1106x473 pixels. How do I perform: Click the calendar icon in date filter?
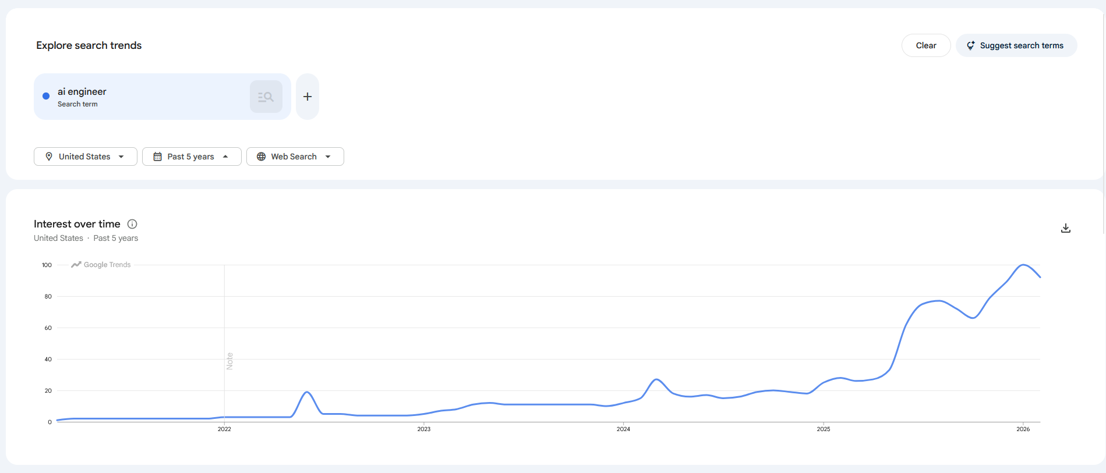[x=157, y=157]
